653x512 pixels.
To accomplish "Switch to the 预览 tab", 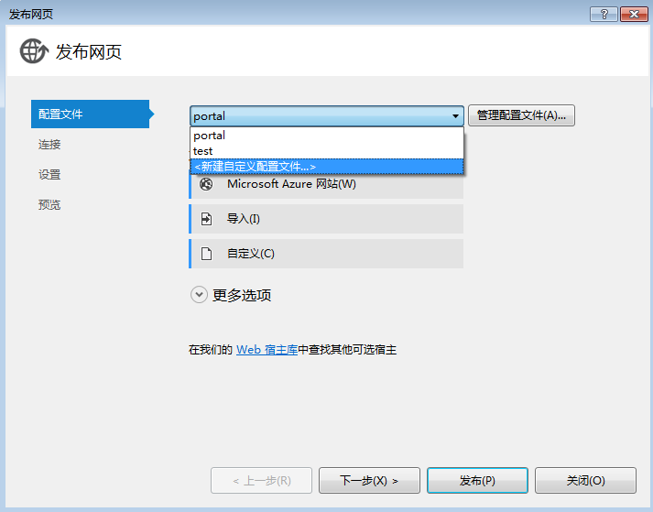I will coord(49,204).
